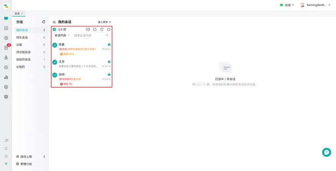Open the tickets icon with badge 49

6,47
